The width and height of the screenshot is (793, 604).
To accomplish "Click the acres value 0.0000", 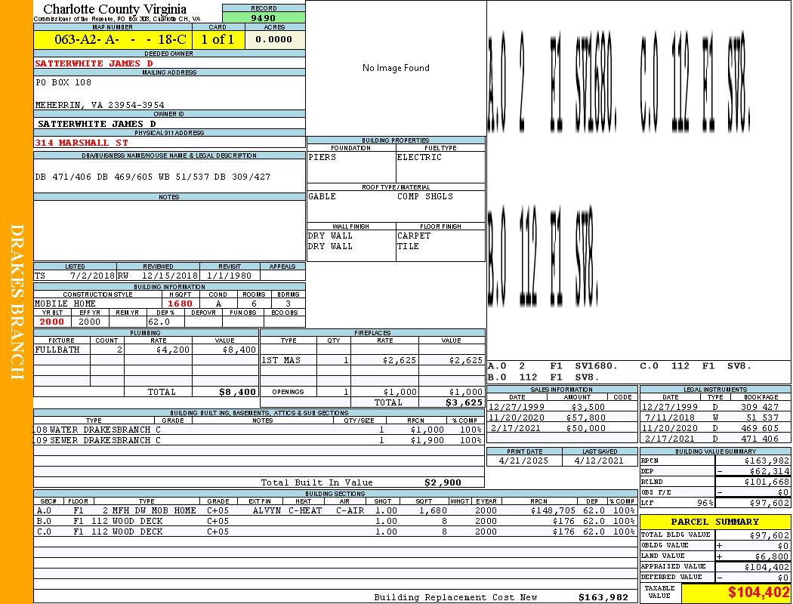I will (x=273, y=39).
